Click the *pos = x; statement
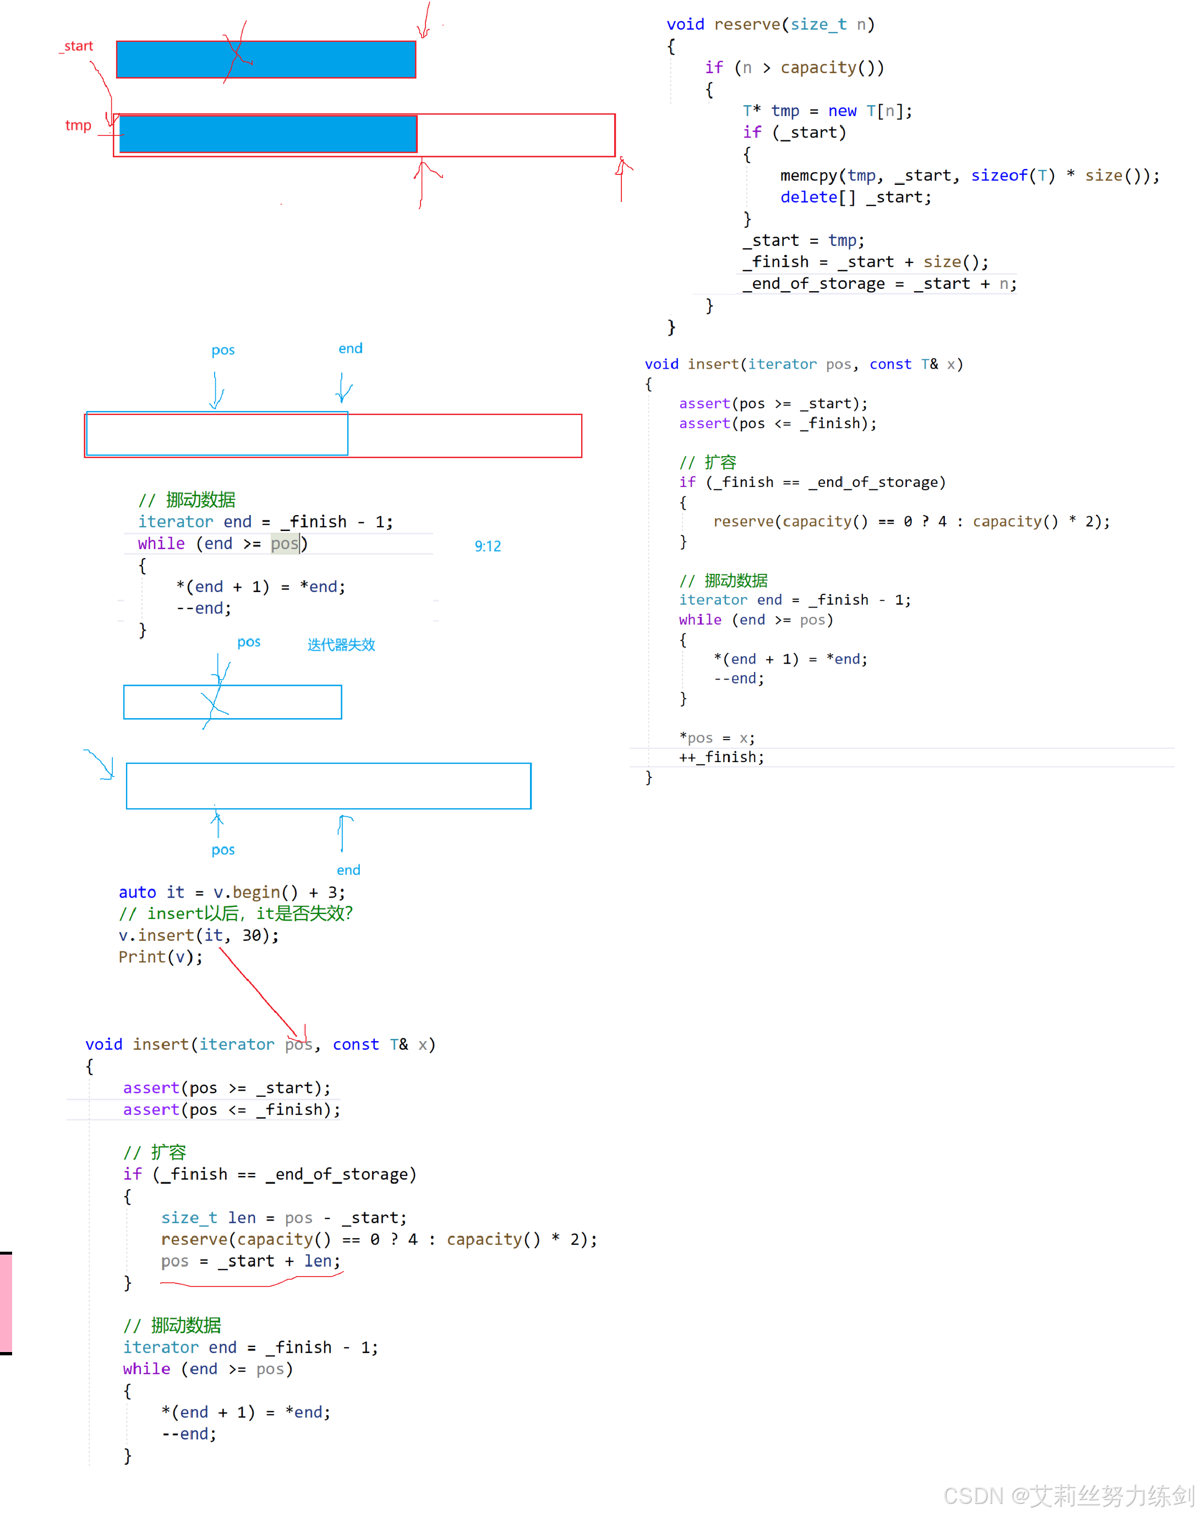Screen dimensions: 1197x1516 [716, 738]
